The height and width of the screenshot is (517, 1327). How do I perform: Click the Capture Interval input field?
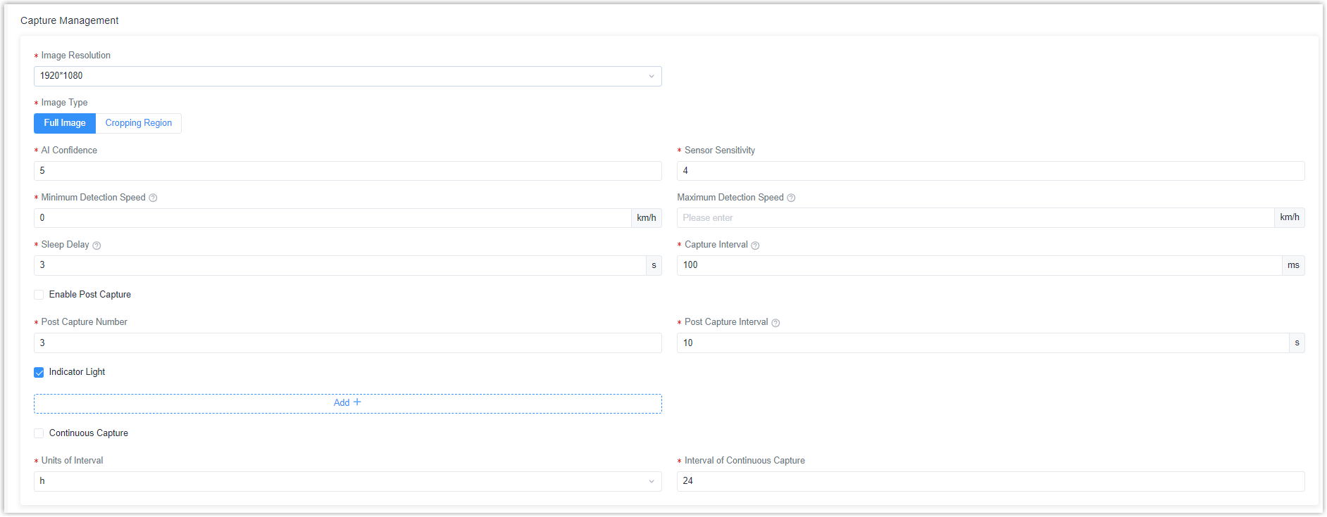979,265
